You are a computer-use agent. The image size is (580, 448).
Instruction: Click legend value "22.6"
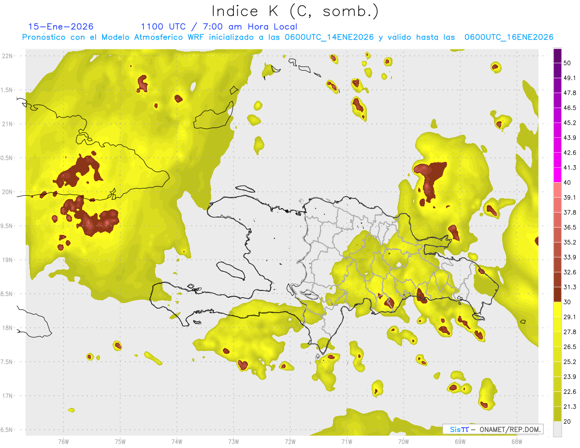coord(570,391)
